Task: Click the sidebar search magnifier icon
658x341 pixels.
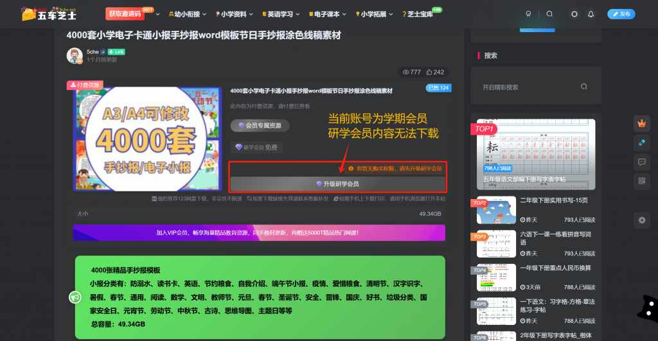Action: click(x=583, y=87)
